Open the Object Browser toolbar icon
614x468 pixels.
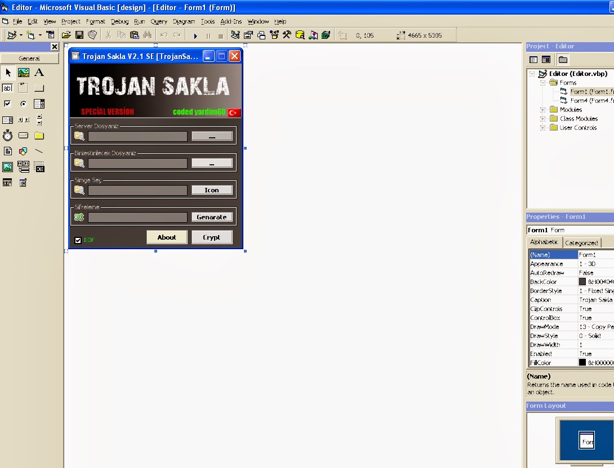coord(274,35)
